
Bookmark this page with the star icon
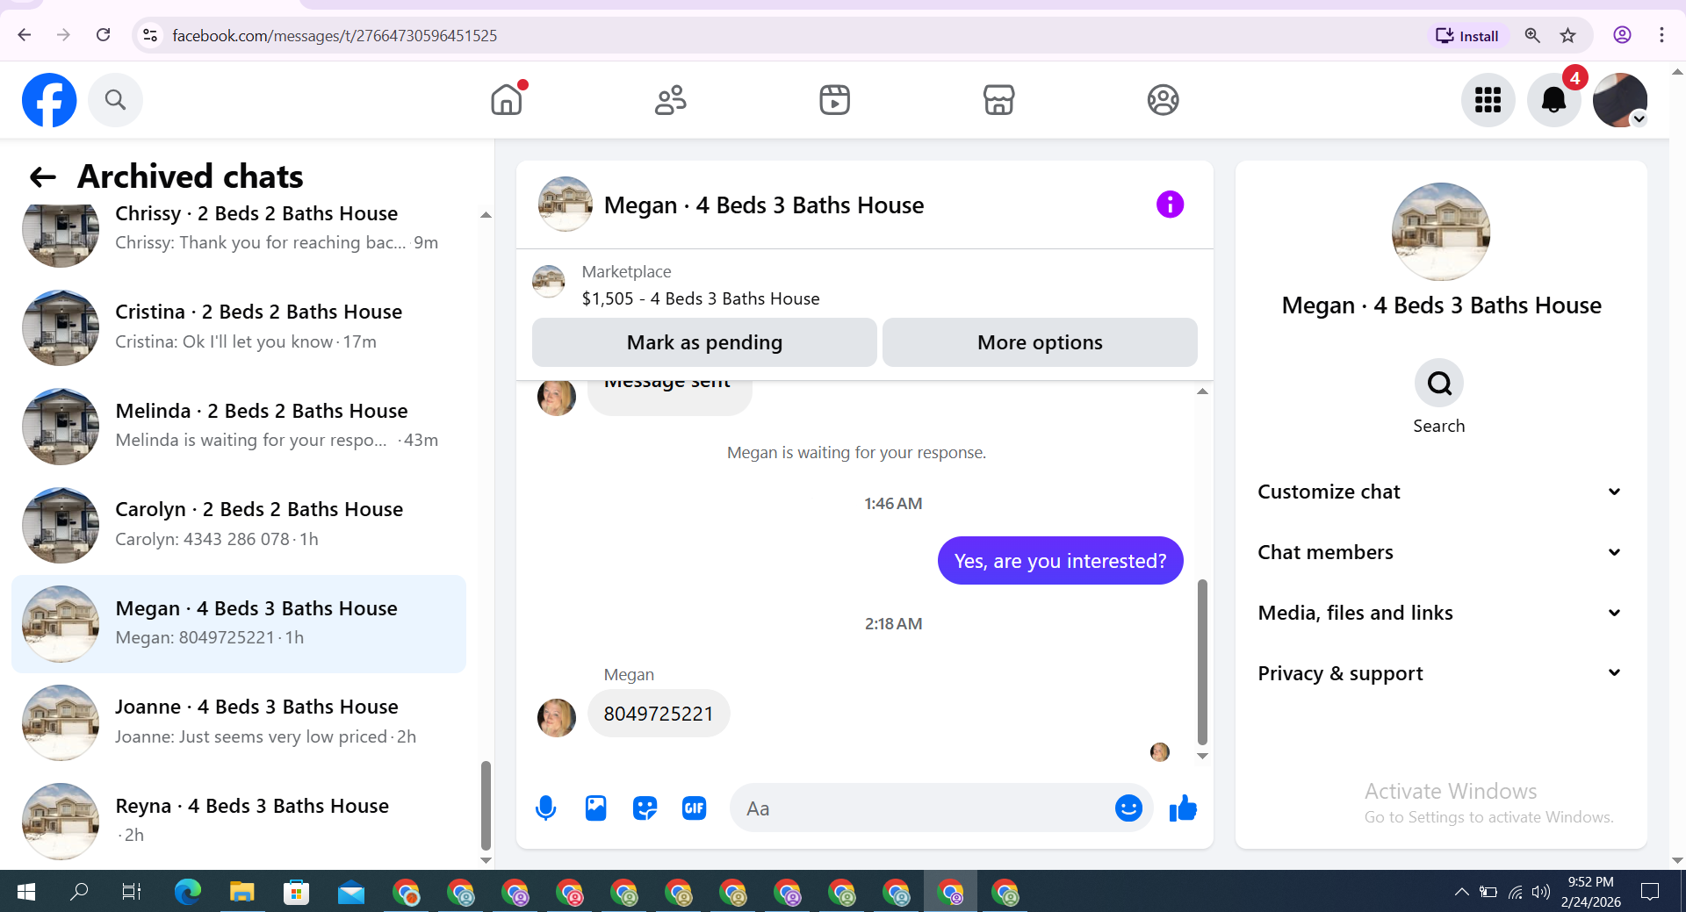(x=1567, y=36)
